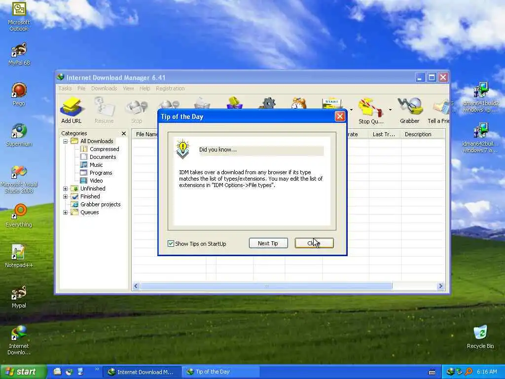Select the MyPal 68 desktop shortcut

pyautogui.click(x=19, y=54)
